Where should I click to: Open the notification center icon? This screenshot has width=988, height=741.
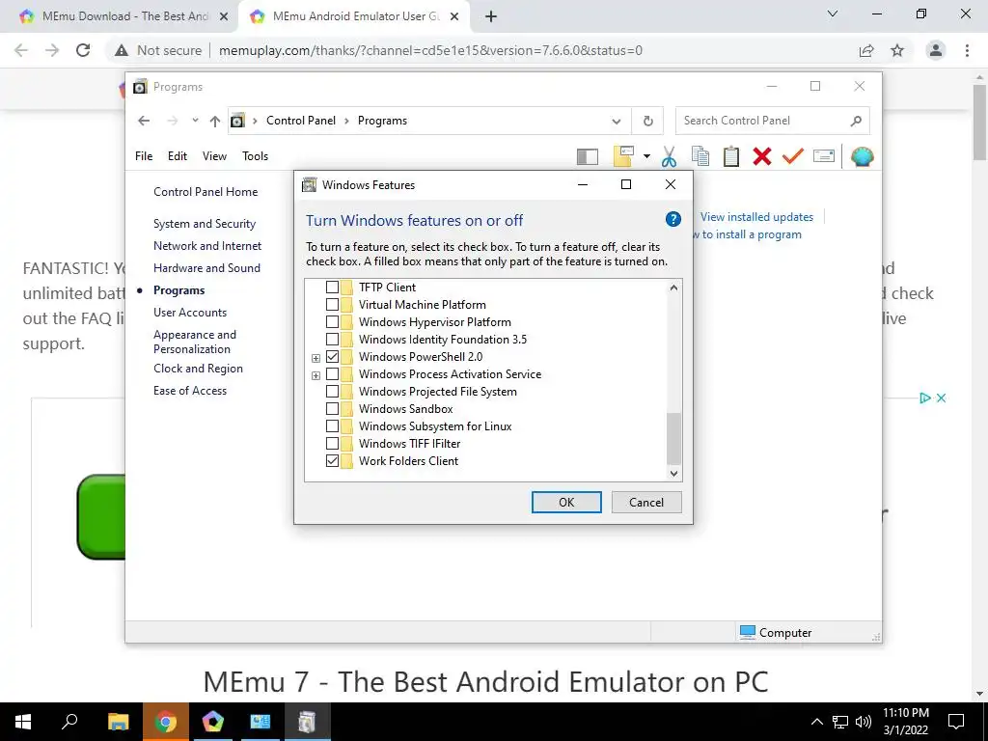coord(956,722)
